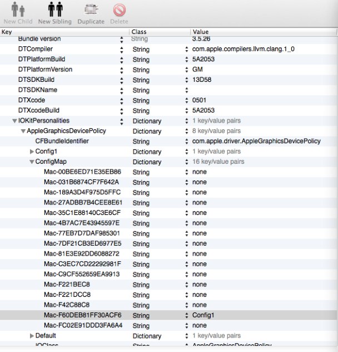Viewport: 338px width, 352px height.
Task: Select the Mac-4B7AC7E43945597E key
Action: coord(82,223)
